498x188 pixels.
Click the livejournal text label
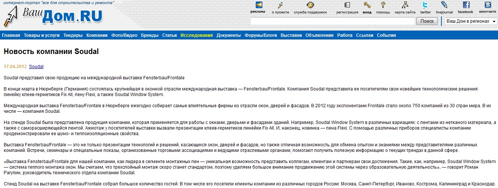[444, 12]
